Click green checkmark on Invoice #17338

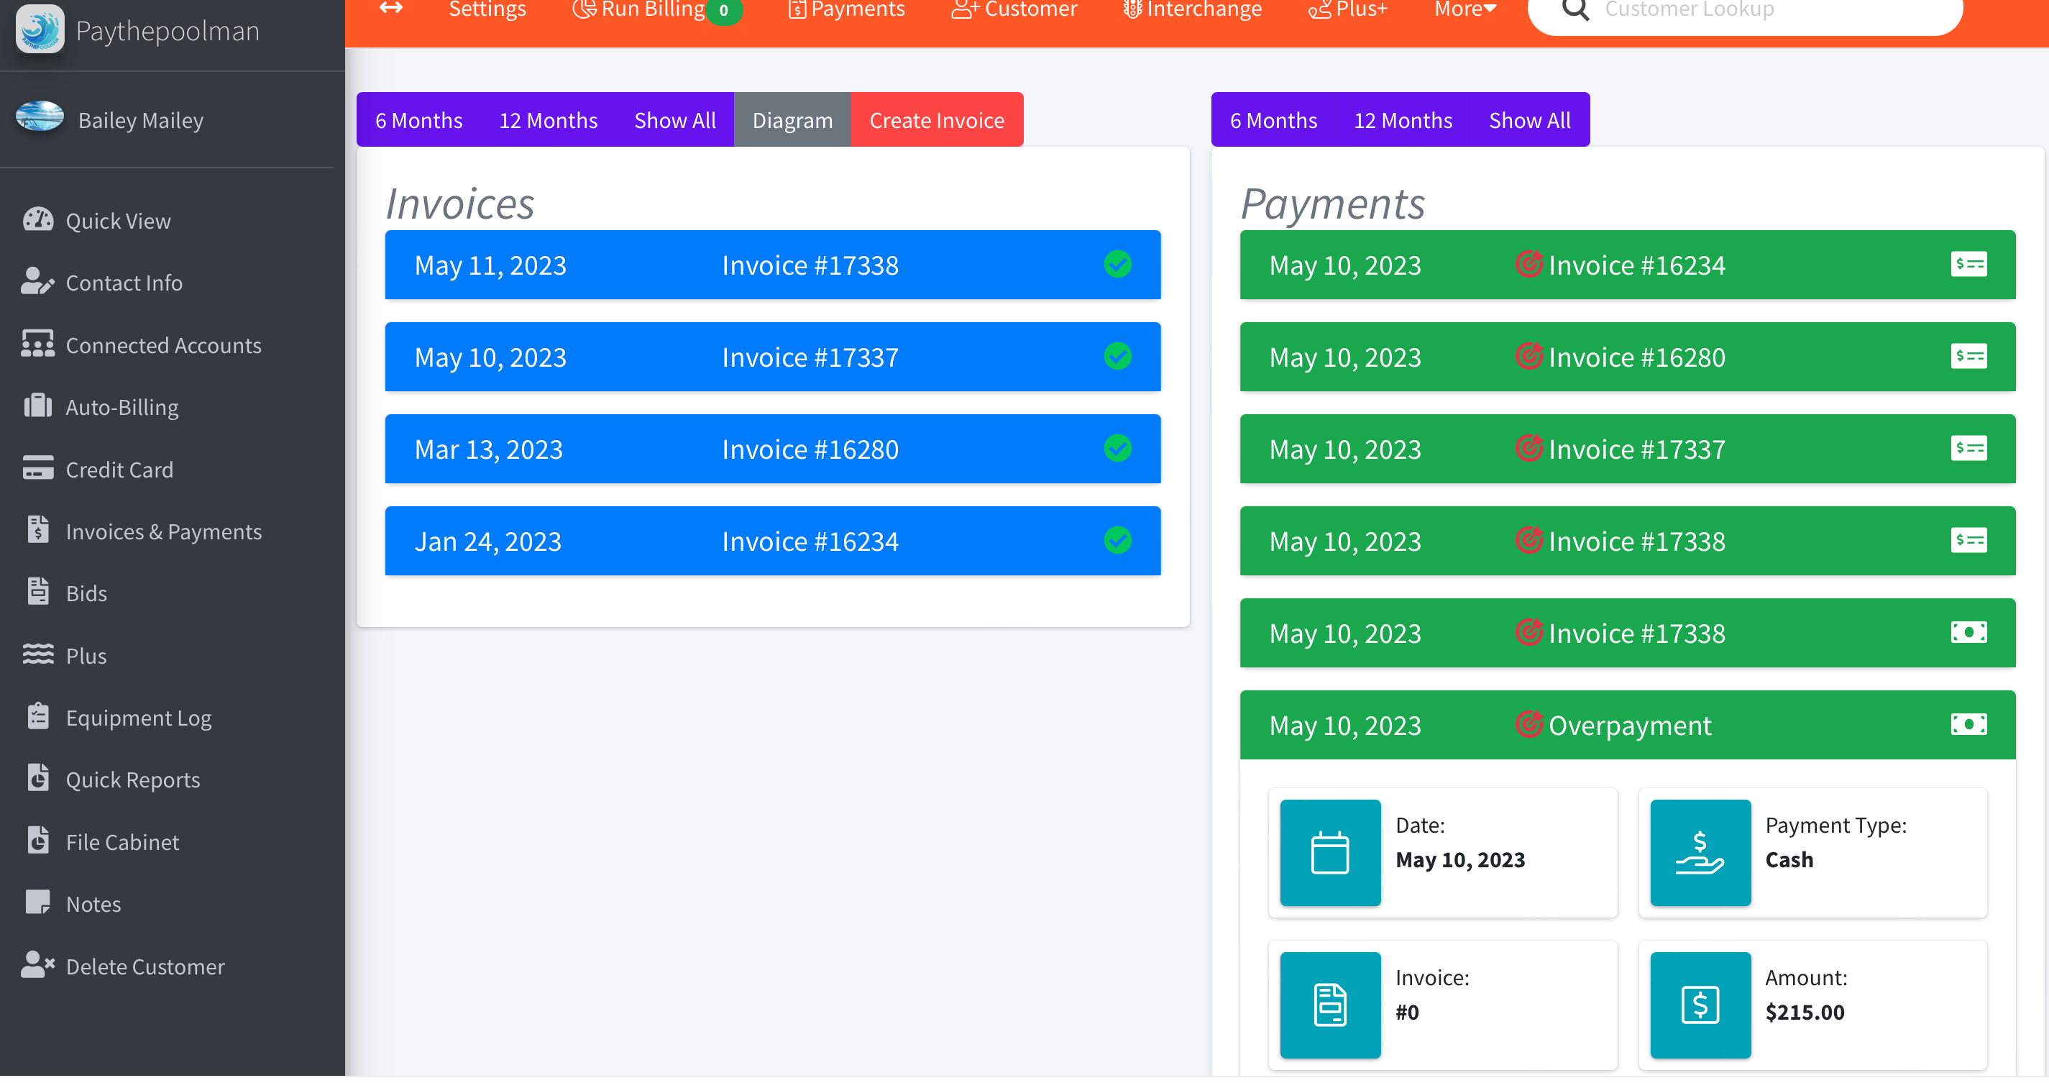point(1117,265)
